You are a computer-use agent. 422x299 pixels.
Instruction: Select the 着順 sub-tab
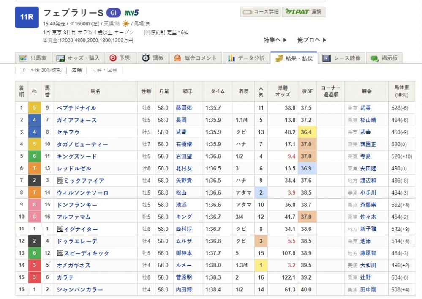coord(77,70)
